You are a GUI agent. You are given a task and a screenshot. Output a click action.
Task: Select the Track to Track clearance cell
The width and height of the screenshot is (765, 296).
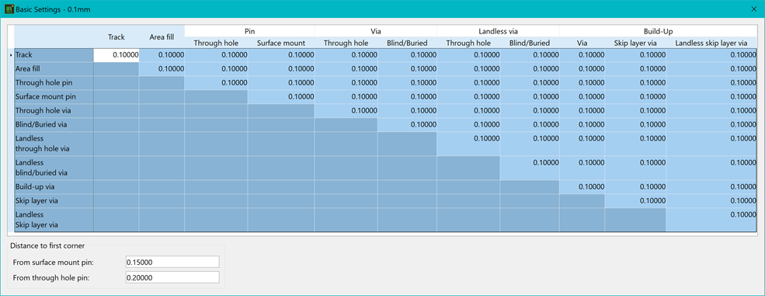(116, 55)
